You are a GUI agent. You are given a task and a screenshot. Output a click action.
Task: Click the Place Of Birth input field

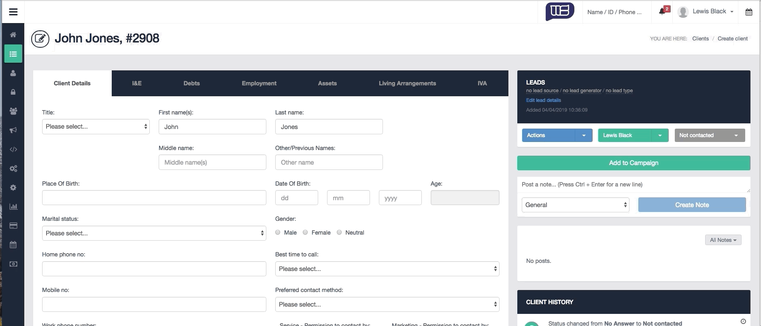click(x=154, y=198)
